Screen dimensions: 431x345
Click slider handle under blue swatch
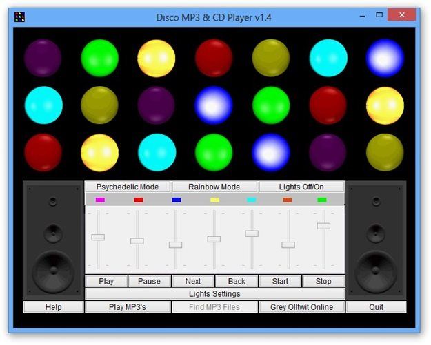pos(176,245)
